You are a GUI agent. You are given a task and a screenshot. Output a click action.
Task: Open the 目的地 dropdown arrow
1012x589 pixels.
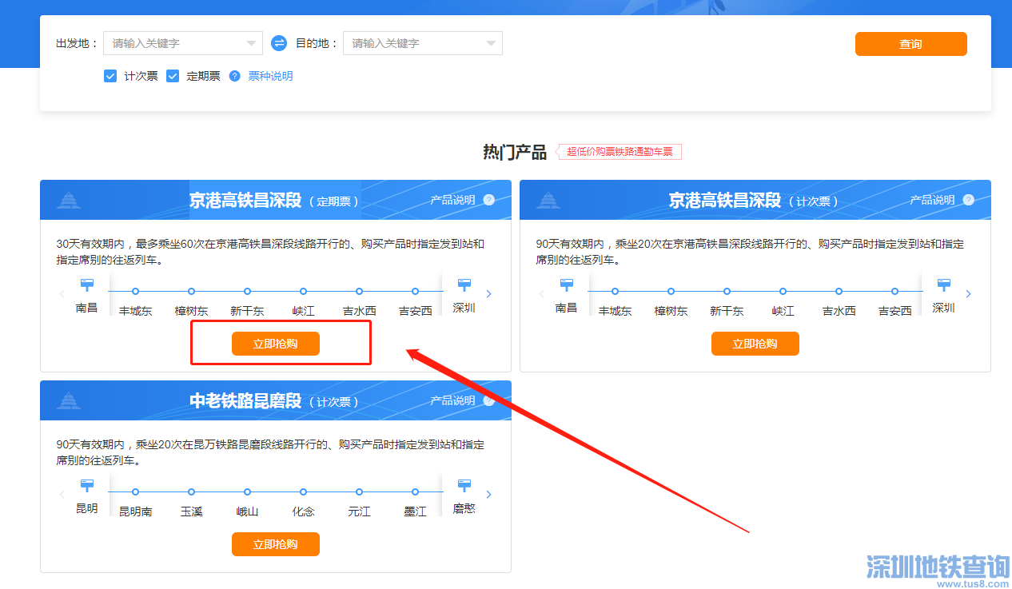pyautogui.click(x=492, y=43)
